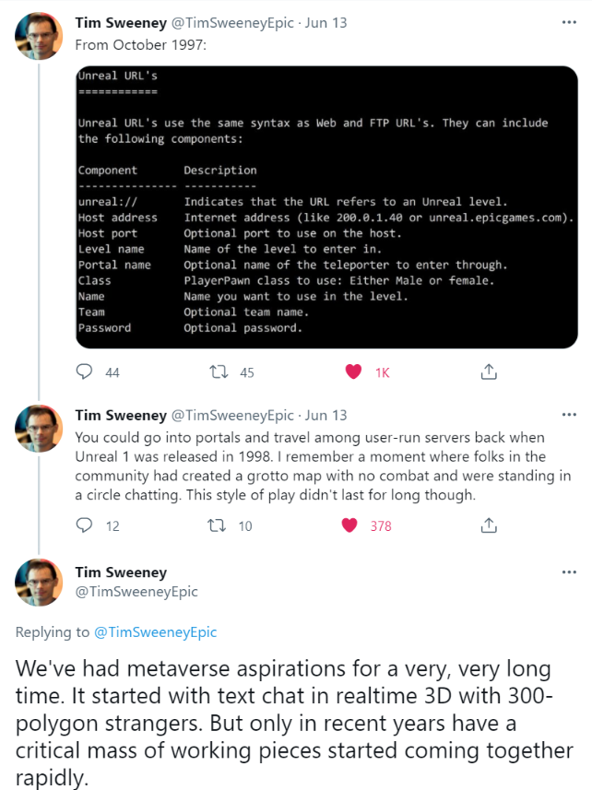Reply to the October 1997 tweet
Screen dimensions: 592x790
pyautogui.click(x=85, y=372)
